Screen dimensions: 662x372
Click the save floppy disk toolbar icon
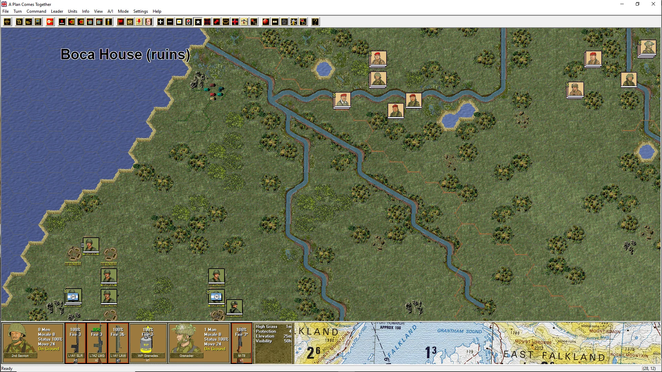(38, 22)
